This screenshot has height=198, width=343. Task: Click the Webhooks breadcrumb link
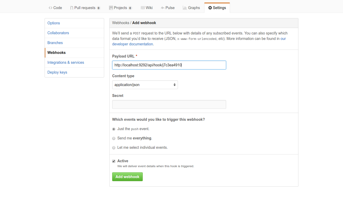click(x=121, y=23)
